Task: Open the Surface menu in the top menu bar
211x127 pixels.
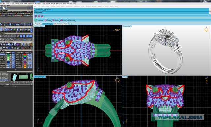Action: (17, 4)
